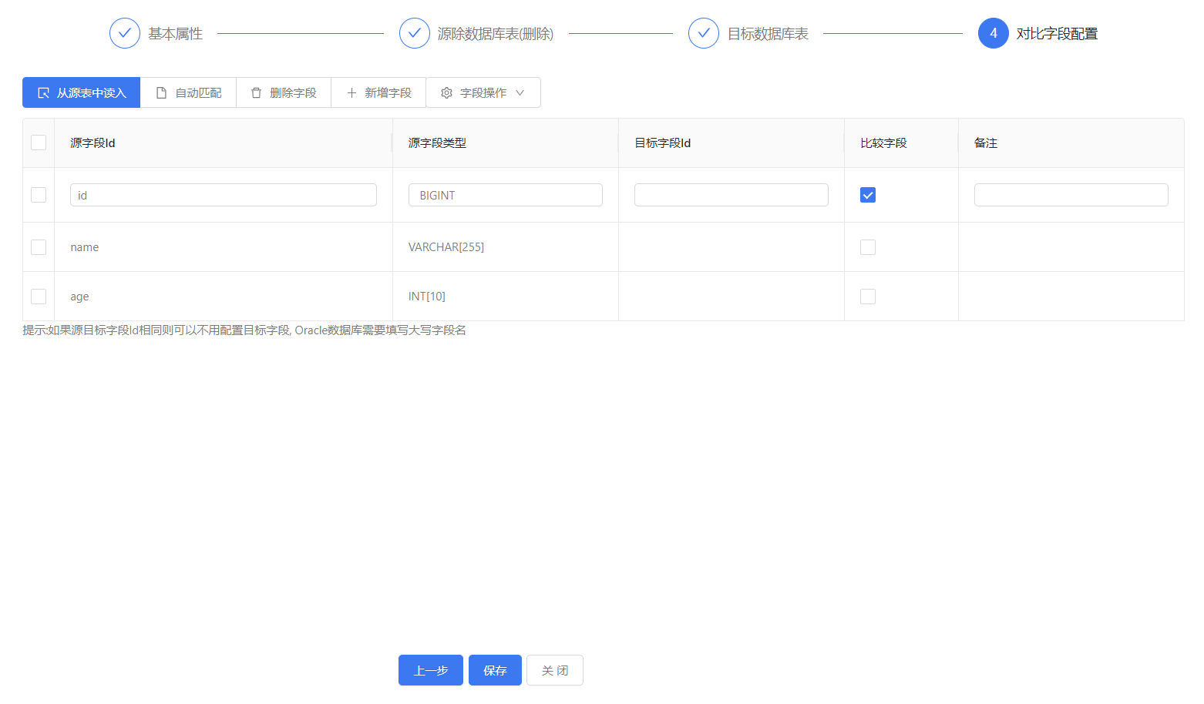Toggle the select-all checkbox in table header
Viewport: 1204px width, 704px height.
pos(39,142)
